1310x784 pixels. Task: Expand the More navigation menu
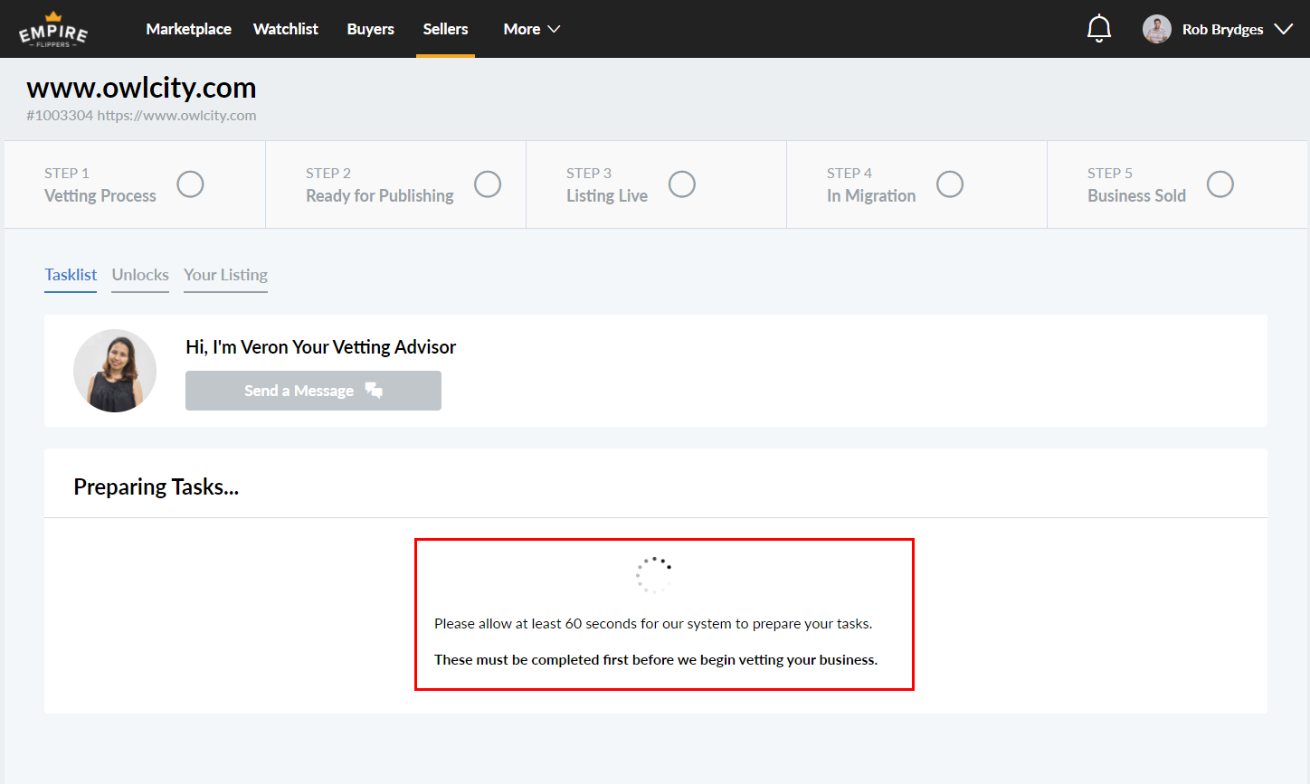[x=532, y=29]
